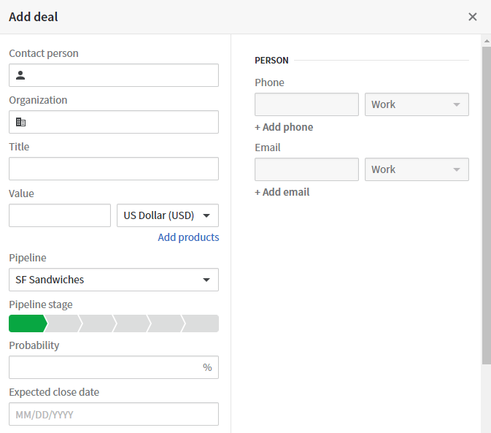
Task: Click the scrollbar up arrow
Action: tap(487, 41)
